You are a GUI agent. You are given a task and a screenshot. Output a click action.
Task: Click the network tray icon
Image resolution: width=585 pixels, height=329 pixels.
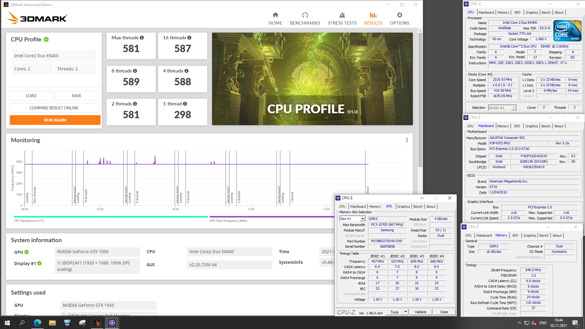coord(527,323)
